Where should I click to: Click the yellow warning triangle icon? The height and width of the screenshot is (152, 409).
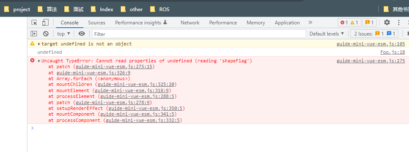point(32,44)
